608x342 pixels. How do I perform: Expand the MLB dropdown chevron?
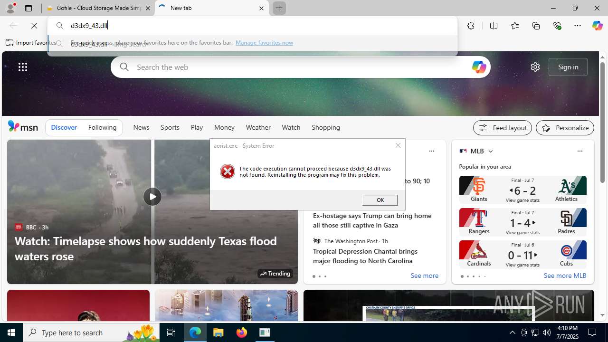click(x=491, y=152)
